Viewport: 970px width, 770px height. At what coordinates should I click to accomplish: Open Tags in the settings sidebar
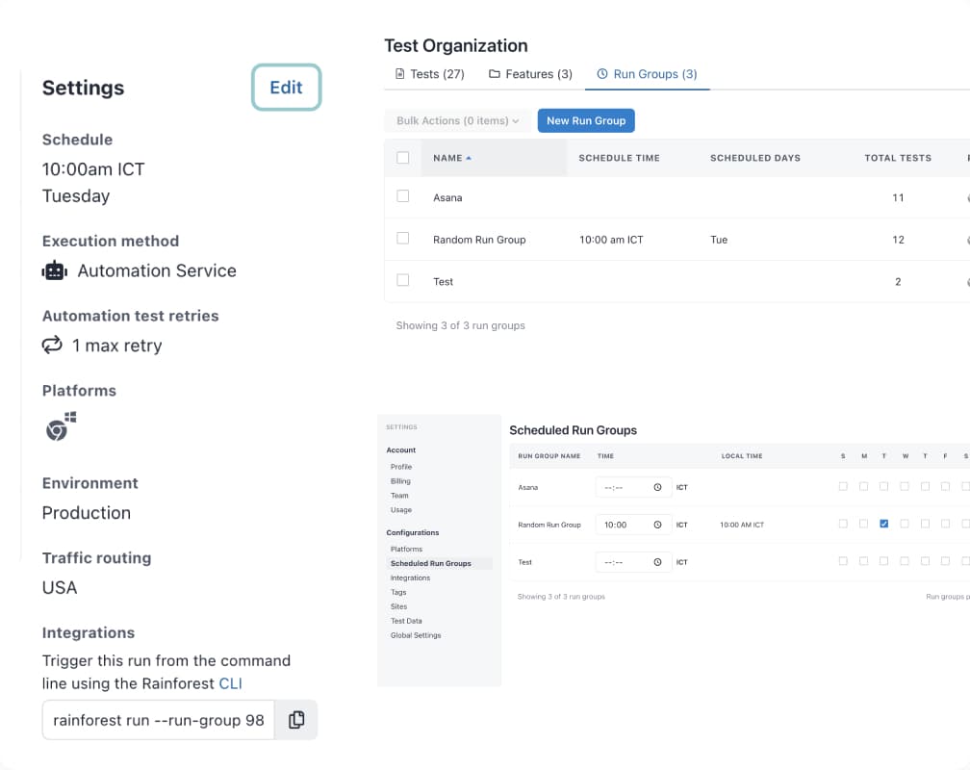398,592
